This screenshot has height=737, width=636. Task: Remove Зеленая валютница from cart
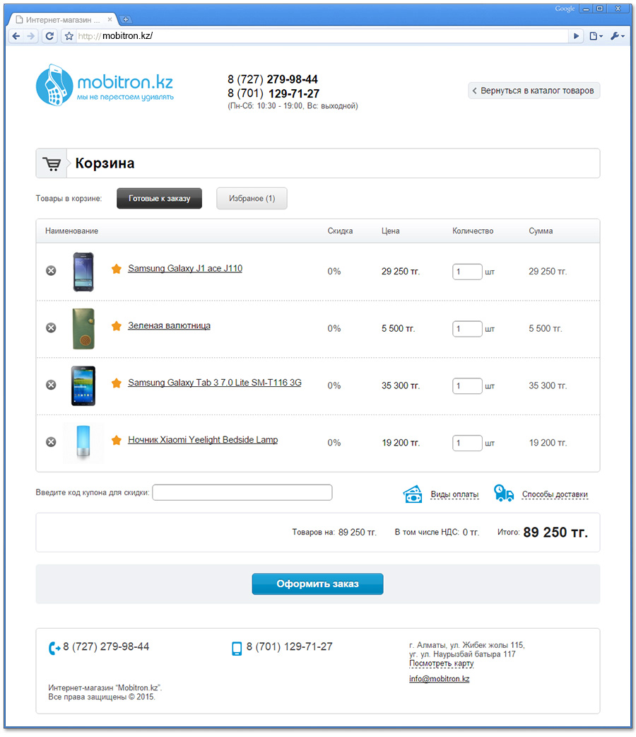(x=51, y=327)
